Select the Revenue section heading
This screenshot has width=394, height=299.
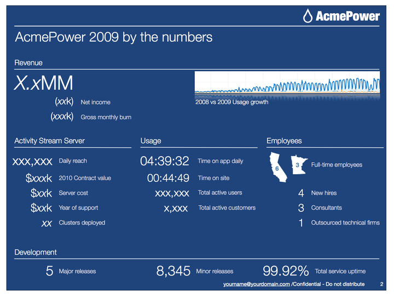tap(28, 62)
